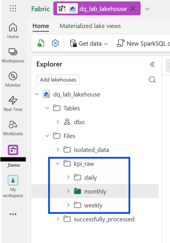Open lakehouse settings gear icon

click(55, 43)
